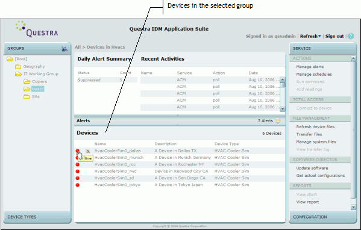
Task: Click the Service column header in Recent Activities
Action: click(184, 73)
